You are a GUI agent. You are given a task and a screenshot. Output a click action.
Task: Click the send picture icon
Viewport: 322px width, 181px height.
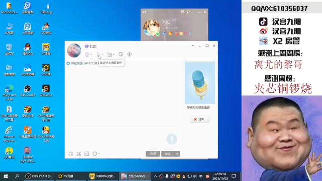pyautogui.click(x=87, y=154)
